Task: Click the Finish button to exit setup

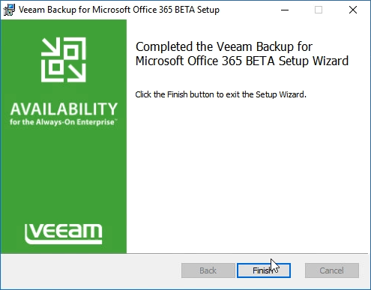Action: tap(264, 271)
